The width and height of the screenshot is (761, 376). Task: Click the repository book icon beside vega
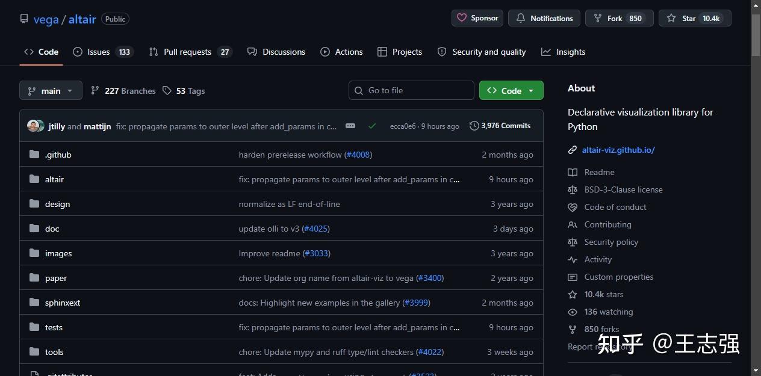click(24, 19)
